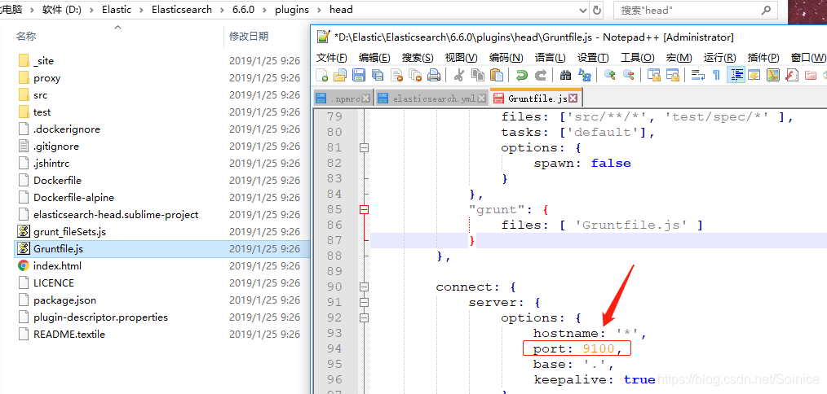Click the Zoom In magnifier icon
Screen dimensions: 827x394
pos(610,76)
